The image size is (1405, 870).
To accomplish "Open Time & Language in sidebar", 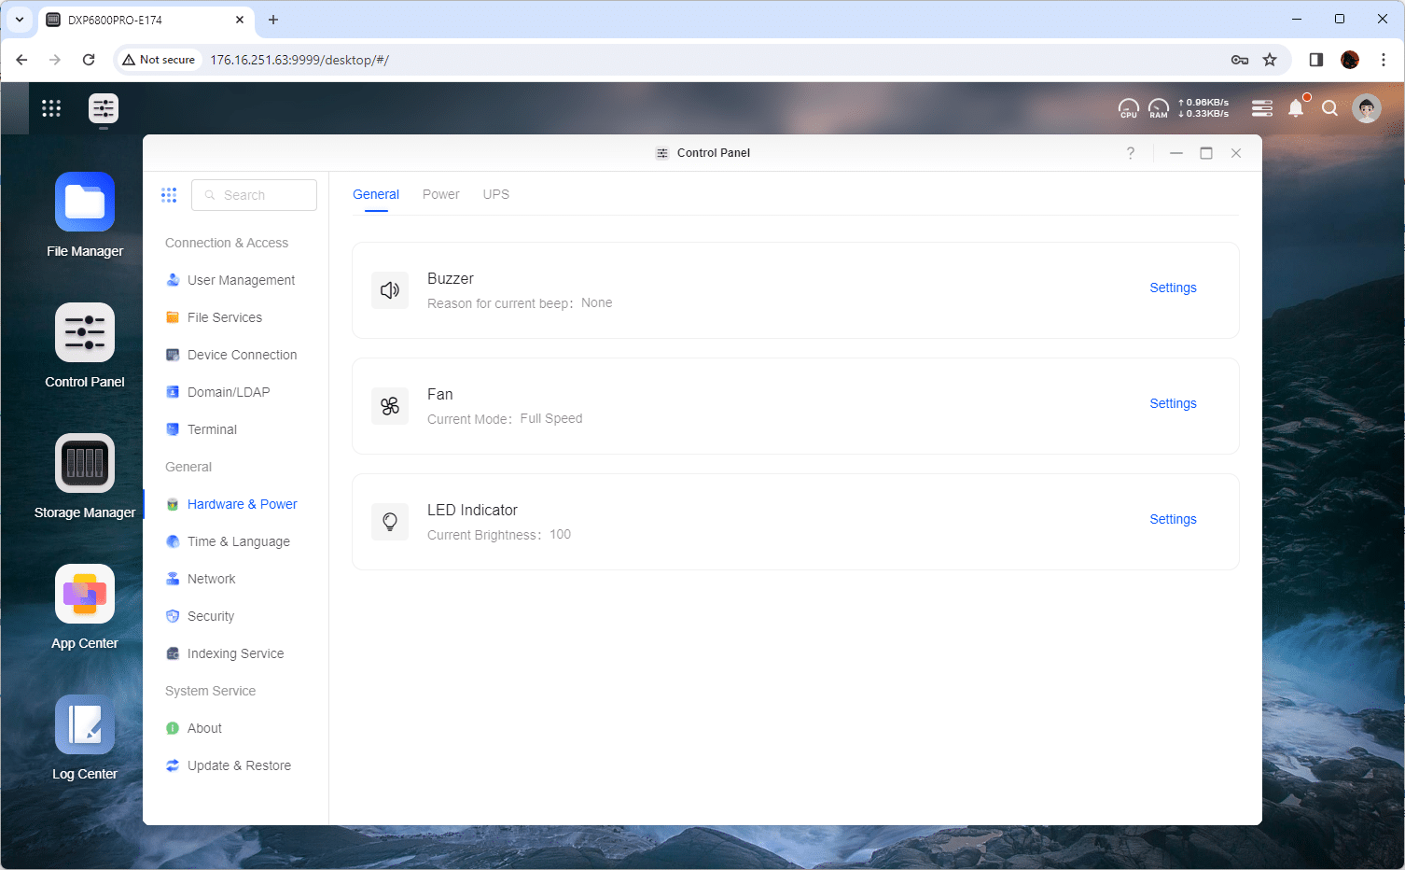I will click(236, 541).
